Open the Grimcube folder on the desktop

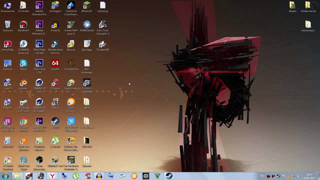pos(23,7)
